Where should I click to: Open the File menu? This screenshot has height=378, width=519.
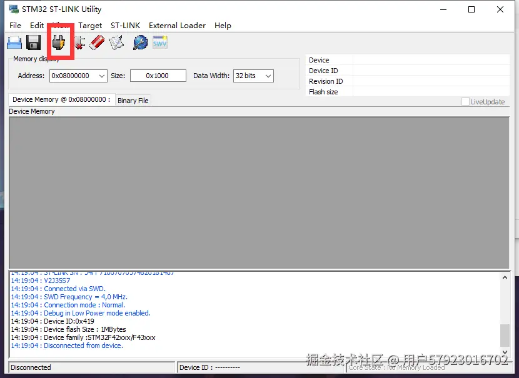tap(15, 26)
